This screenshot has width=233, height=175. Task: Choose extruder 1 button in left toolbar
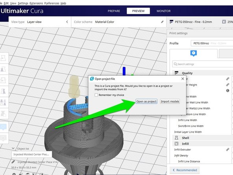pos(3,127)
